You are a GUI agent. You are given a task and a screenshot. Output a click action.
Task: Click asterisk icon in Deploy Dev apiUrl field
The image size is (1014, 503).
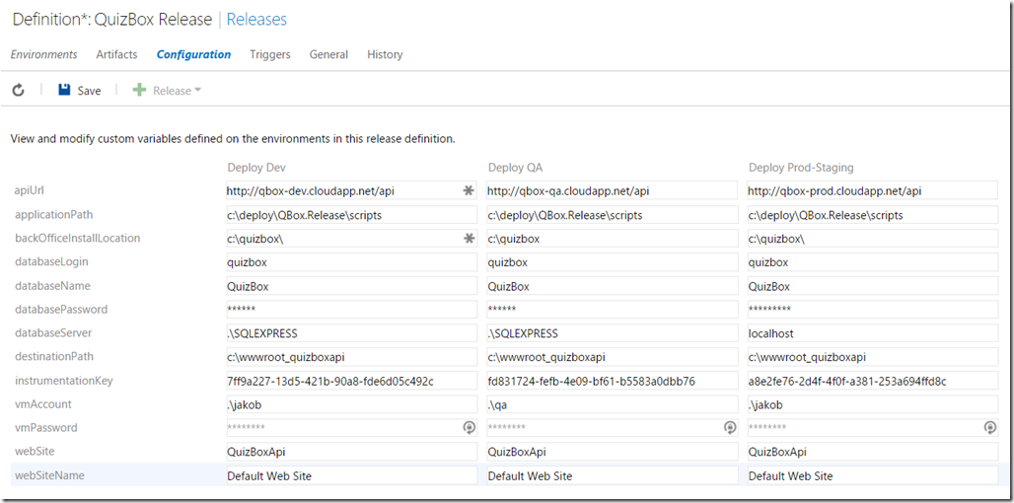pos(469,190)
